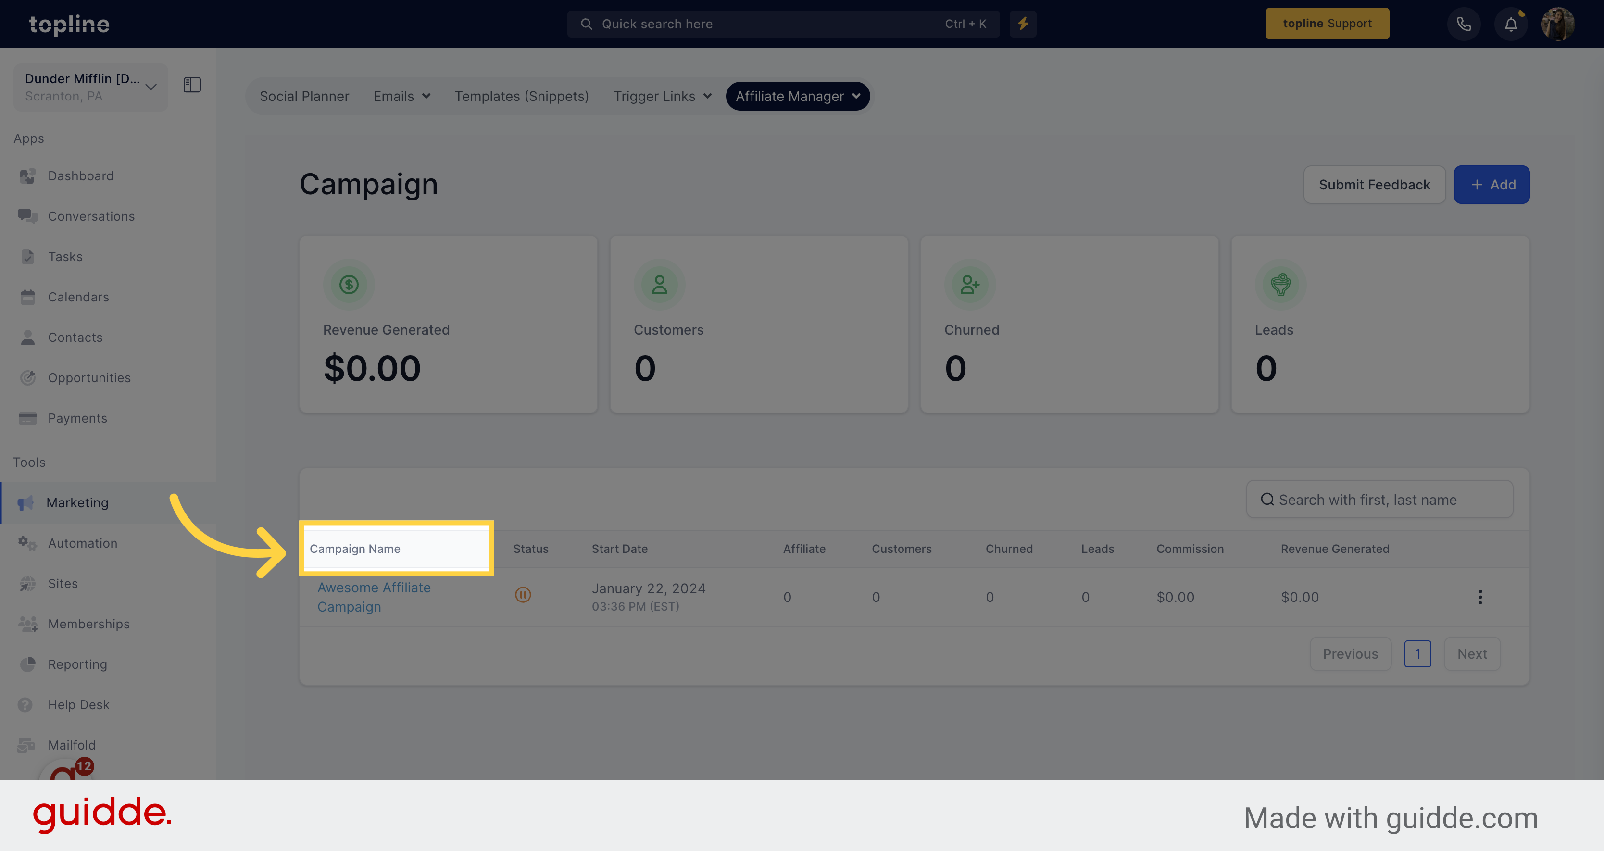The height and width of the screenshot is (851, 1604).
Task: Click the Customers column header in table
Action: point(902,549)
